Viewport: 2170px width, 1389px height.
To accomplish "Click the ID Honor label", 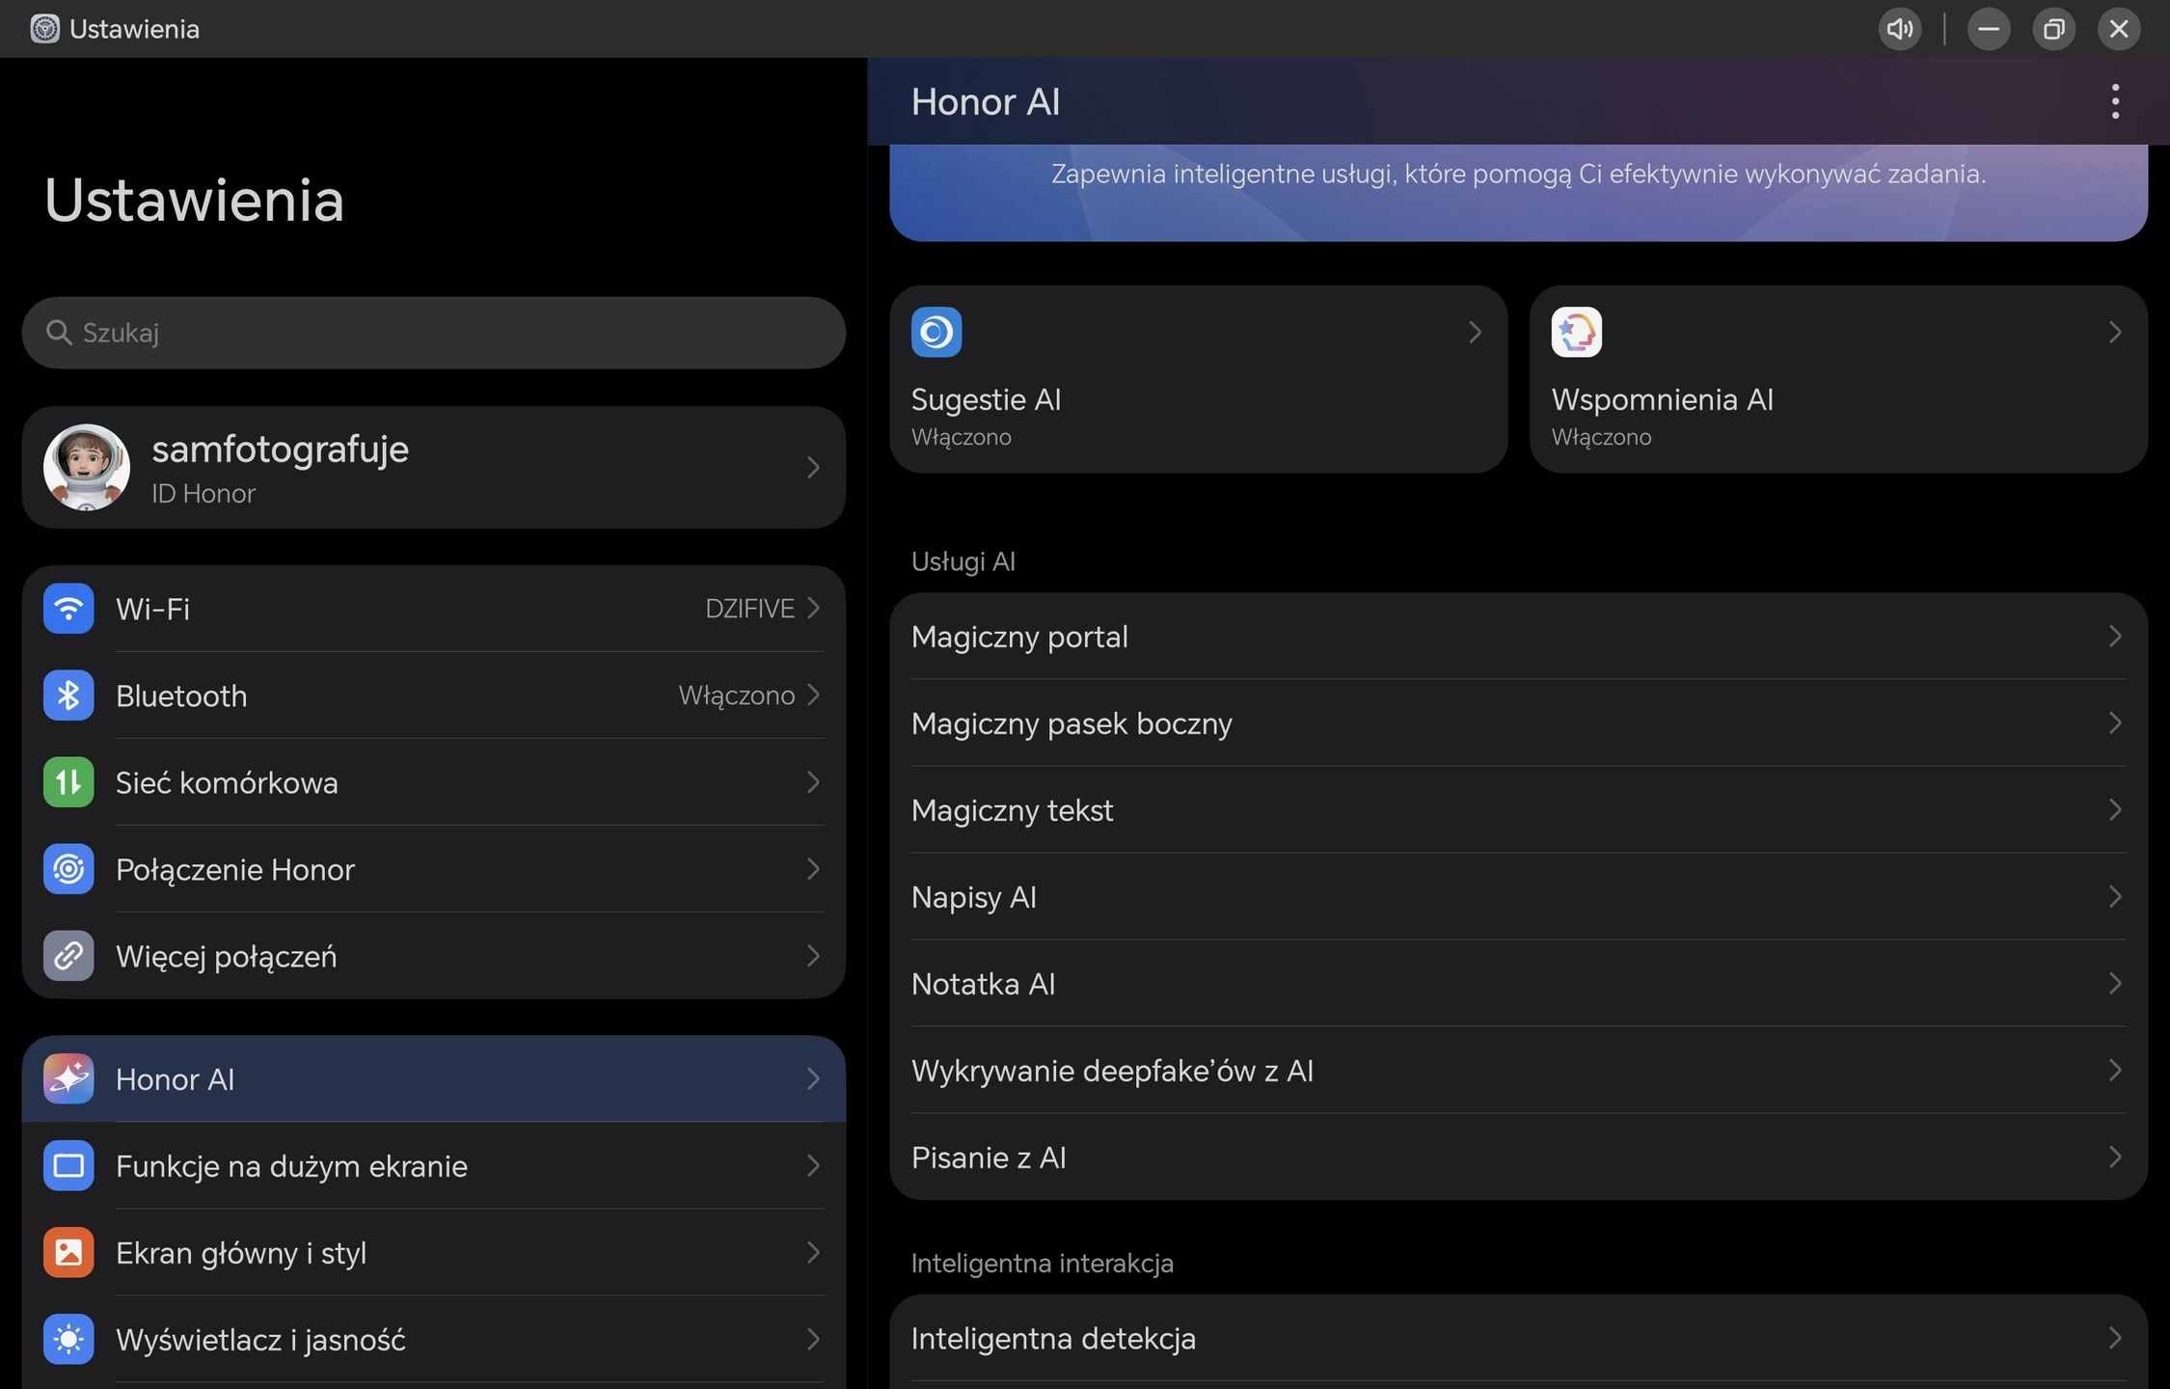I will point(203,494).
